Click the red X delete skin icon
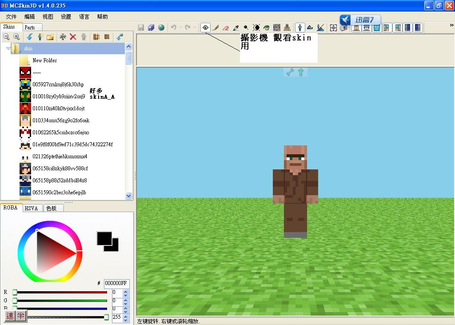 tap(73, 37)
